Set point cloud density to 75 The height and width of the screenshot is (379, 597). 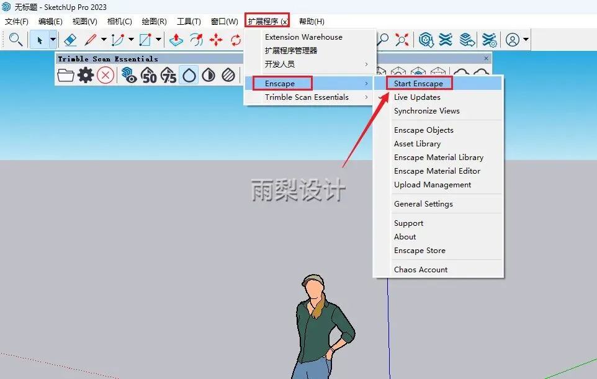[168, 75]
